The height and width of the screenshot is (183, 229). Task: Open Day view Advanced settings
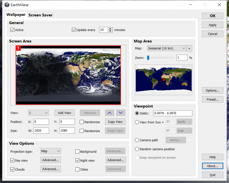click(51, 160)
